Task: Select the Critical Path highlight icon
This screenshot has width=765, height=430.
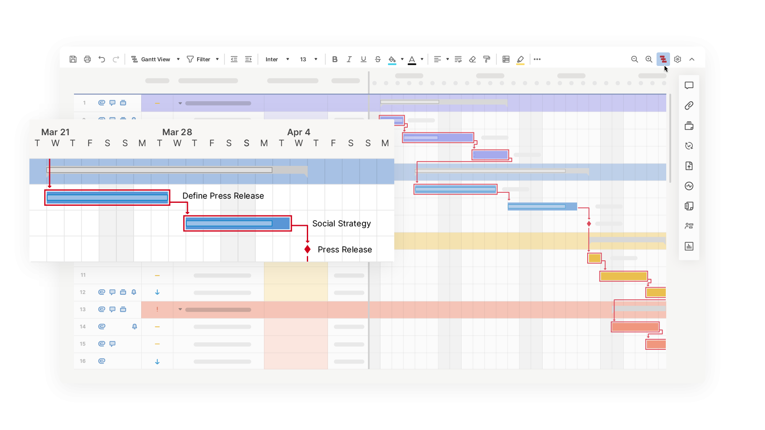Action: tap(662, 59)
